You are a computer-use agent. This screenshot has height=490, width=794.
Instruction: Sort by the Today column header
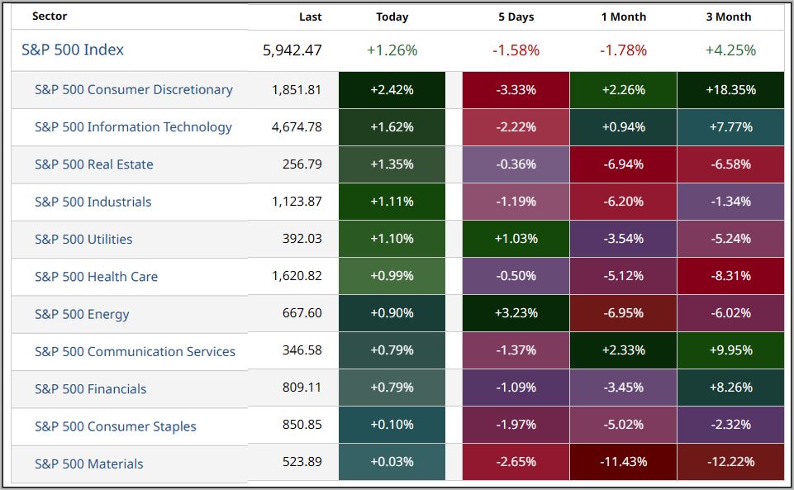pyautogui.click(x=392, y=17)
